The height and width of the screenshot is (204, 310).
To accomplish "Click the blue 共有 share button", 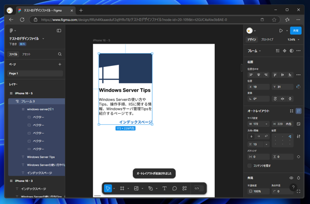I will pyautogui.click(x=296, y=30).
